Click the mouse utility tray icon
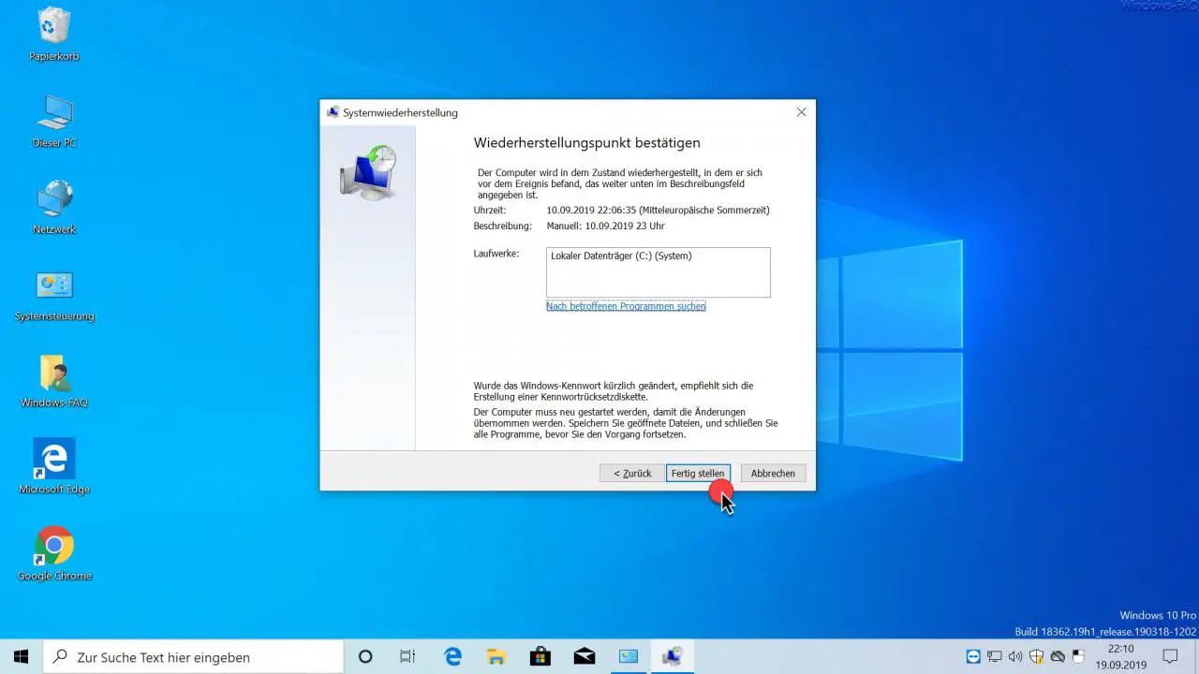The height and width of the screenshot is (674, 1199). pyautogui.click(x=1078, y=657)
